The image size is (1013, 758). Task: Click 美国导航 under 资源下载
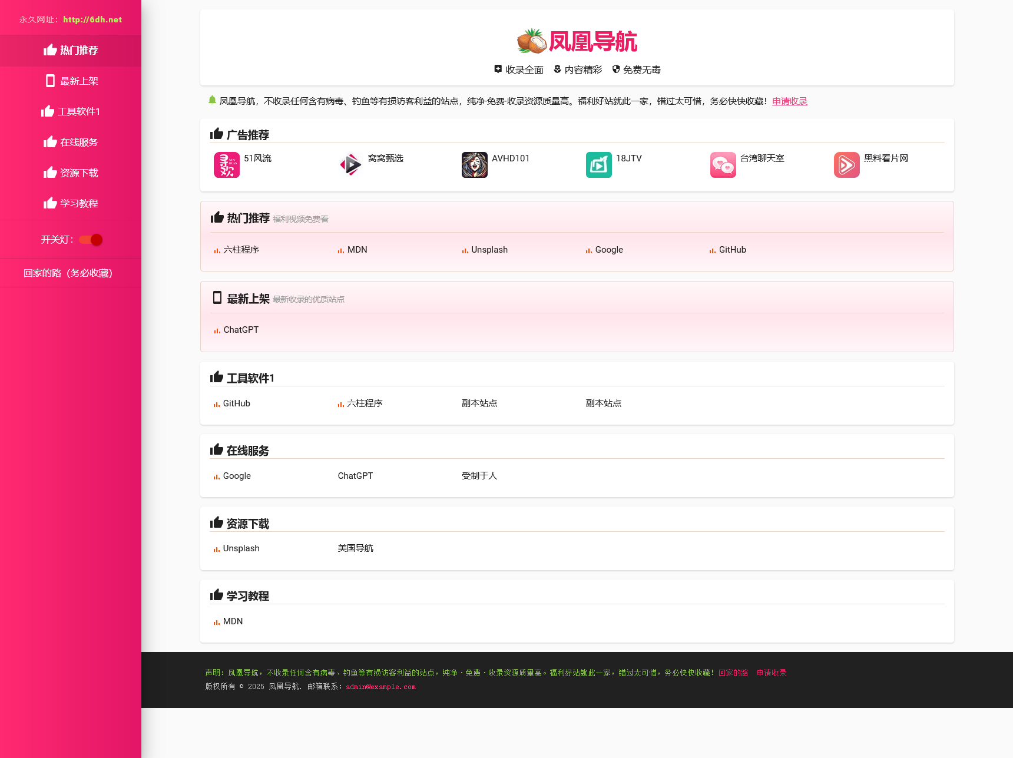[355, 548]
